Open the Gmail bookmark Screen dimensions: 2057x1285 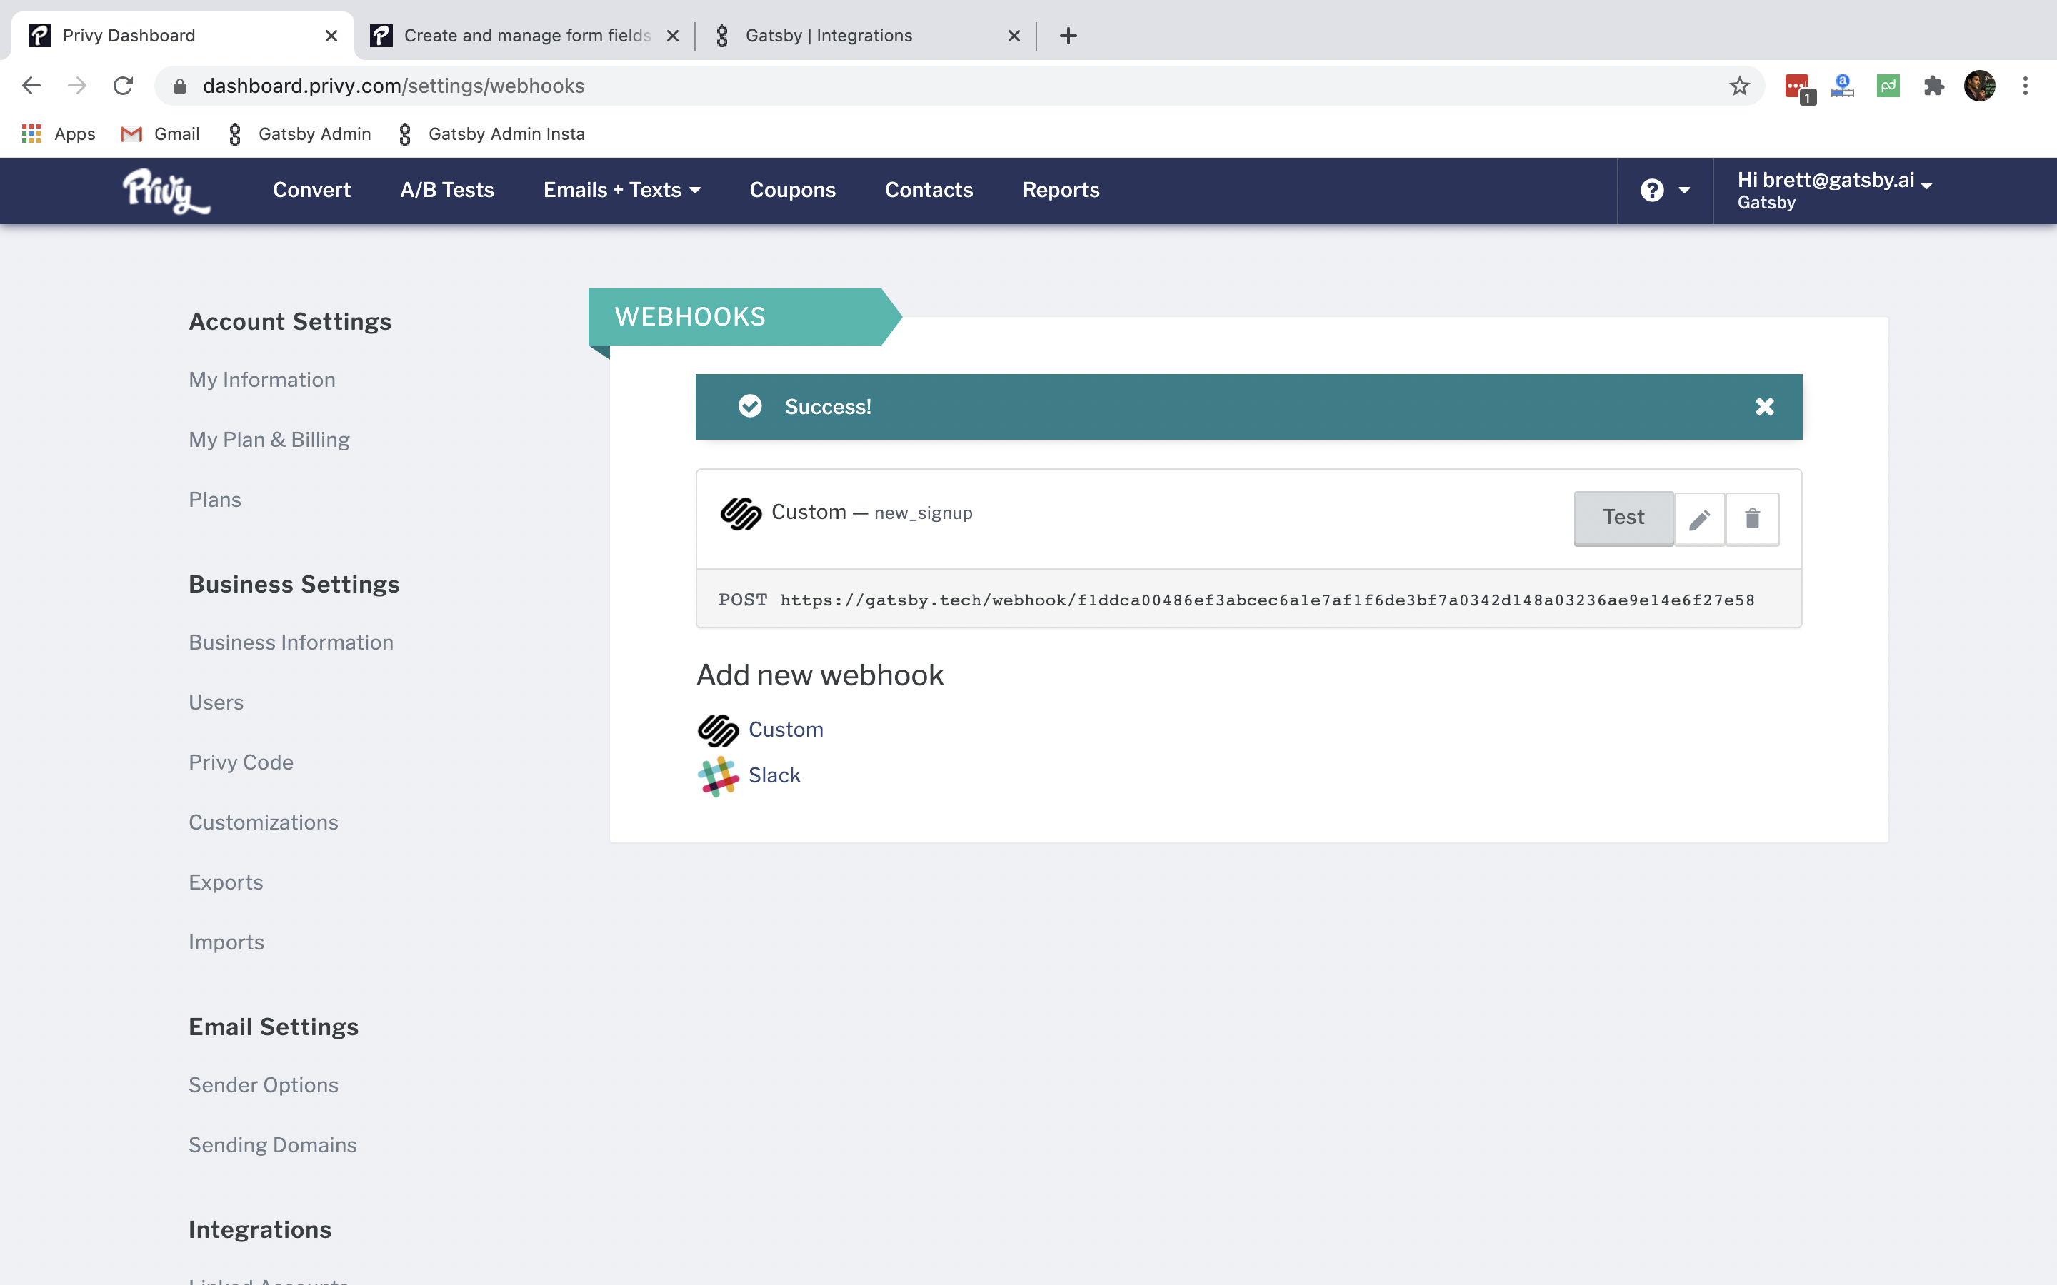tap(160, 133)
